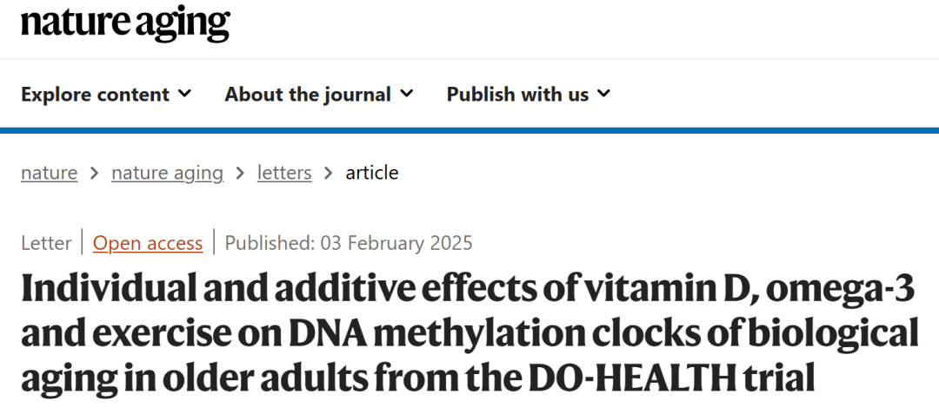Viewport: 939px width, 414px height.
Task: Follow the nature aging breadcrumb link
Action: click(x=167, y=173)
